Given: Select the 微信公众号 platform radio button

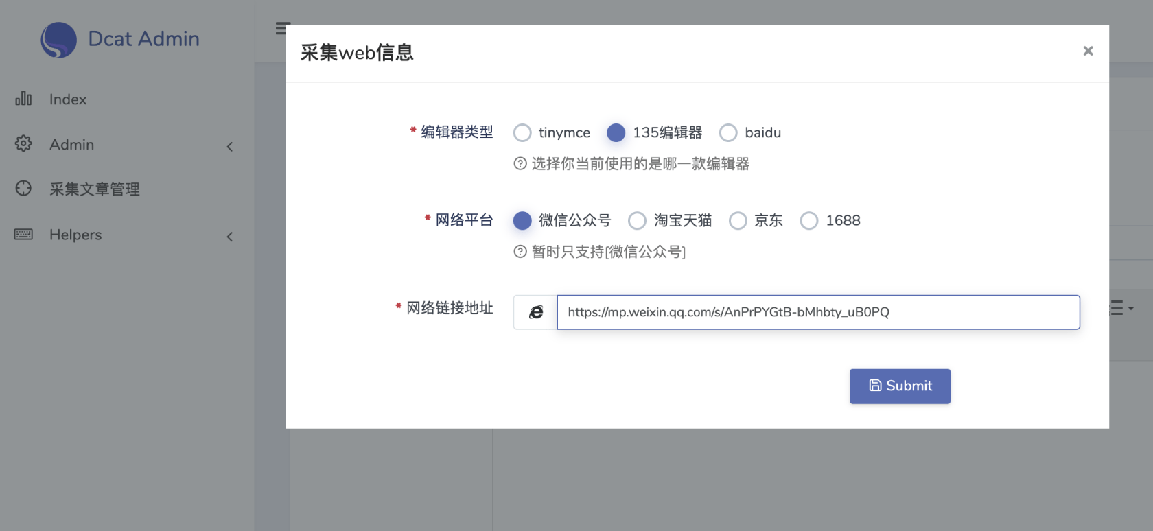Looking at the screenshot, I should pos(522,220).
